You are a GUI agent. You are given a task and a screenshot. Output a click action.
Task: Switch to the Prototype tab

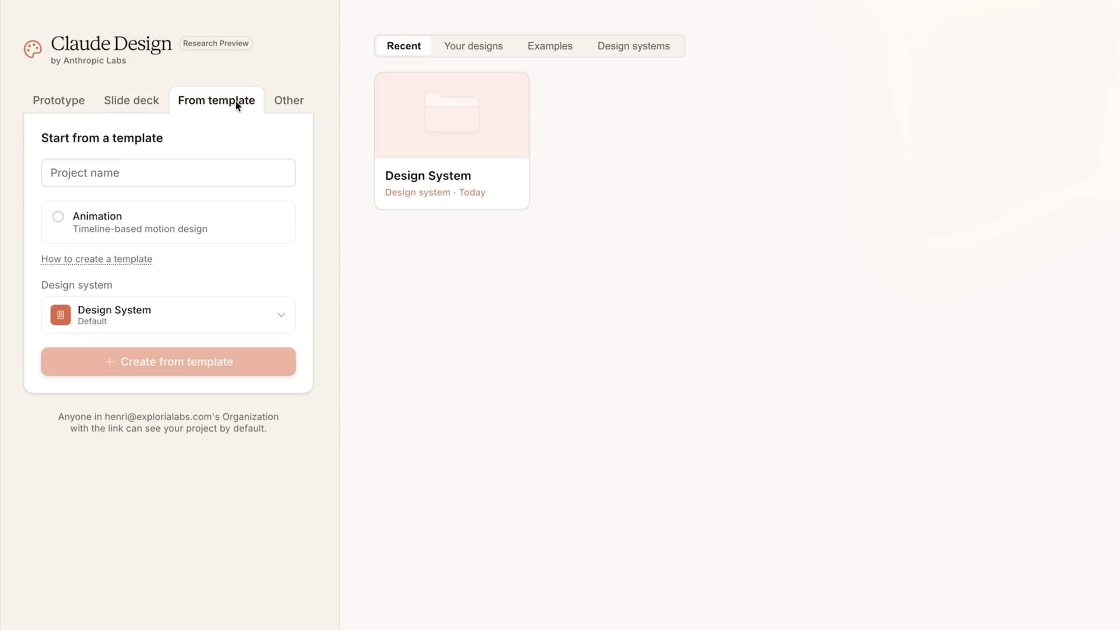pos(59,100)
